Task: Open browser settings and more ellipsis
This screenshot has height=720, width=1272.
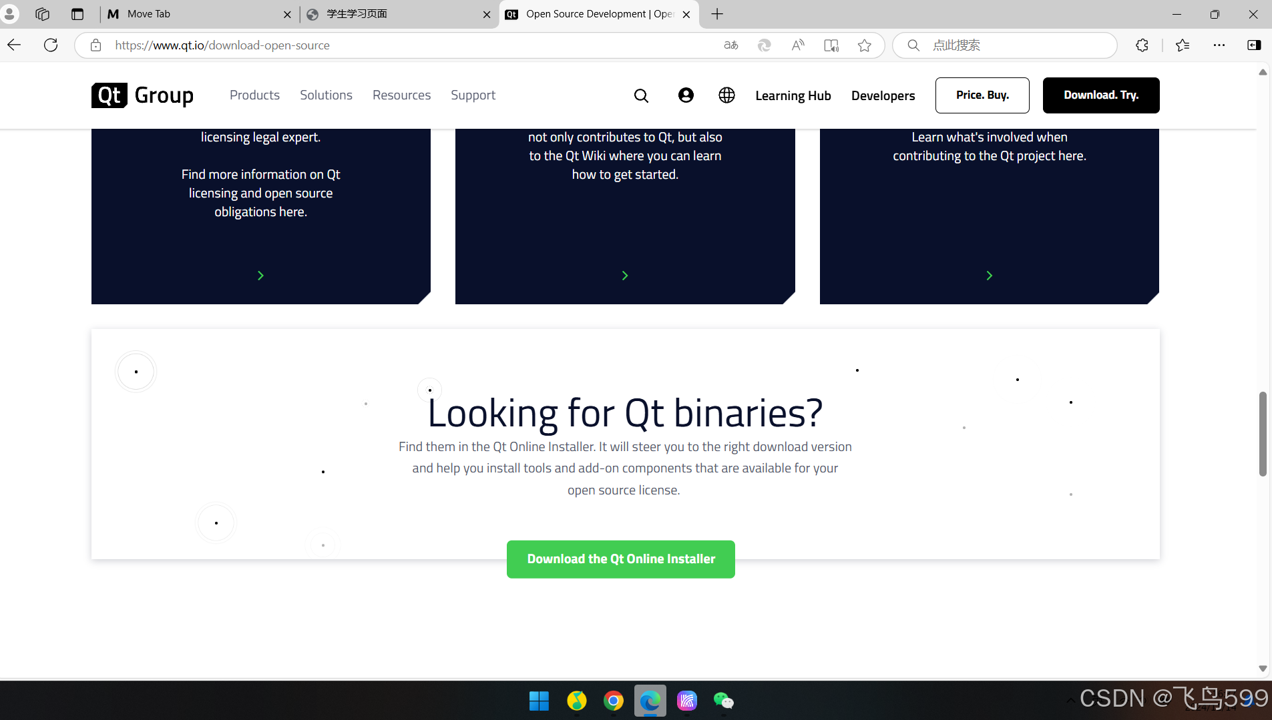Action: [x=1219, y=45]
